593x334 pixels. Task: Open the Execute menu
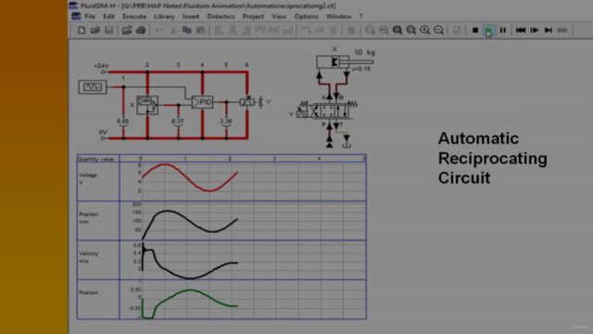click(134, 17)
